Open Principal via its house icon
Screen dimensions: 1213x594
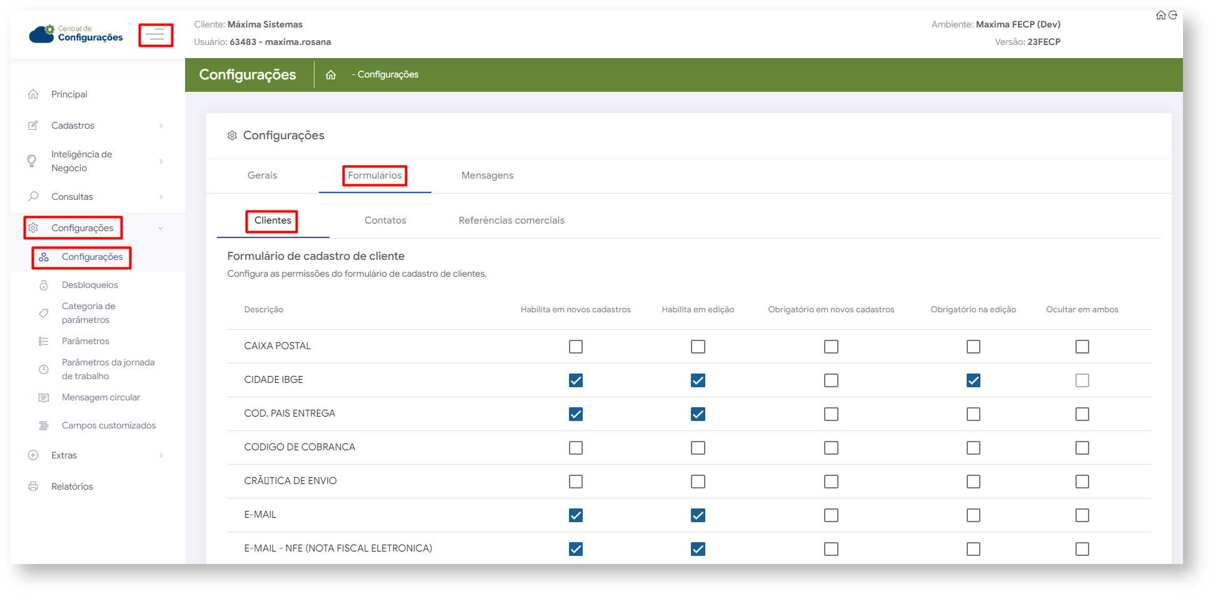click(x=33, y=94)
